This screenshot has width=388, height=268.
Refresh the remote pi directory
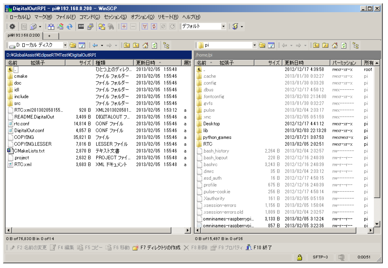(344, 45)
